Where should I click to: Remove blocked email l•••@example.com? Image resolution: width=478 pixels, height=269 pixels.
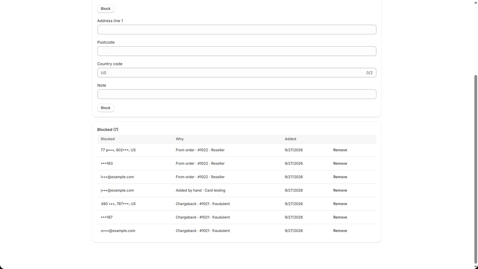pos(340,177)
